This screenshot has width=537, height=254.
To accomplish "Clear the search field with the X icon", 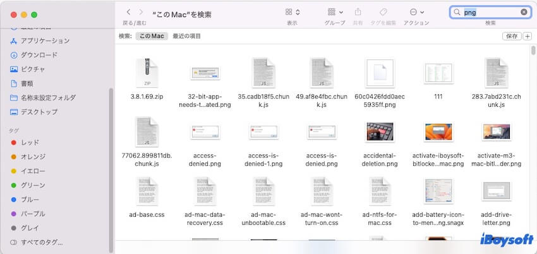I will (524, 12).
